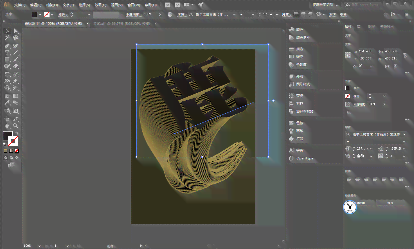Image resolution: width=414 pixels, height=249 pixels.
Task: Flip selection vertically in Transform section
Action: tap(395, 66)
